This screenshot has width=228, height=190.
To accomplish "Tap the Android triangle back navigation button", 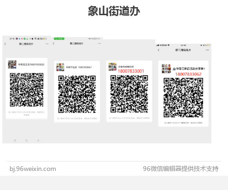I will point(38,141).
